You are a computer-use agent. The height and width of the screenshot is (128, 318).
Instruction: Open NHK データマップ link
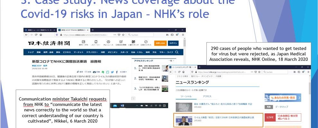281,107
